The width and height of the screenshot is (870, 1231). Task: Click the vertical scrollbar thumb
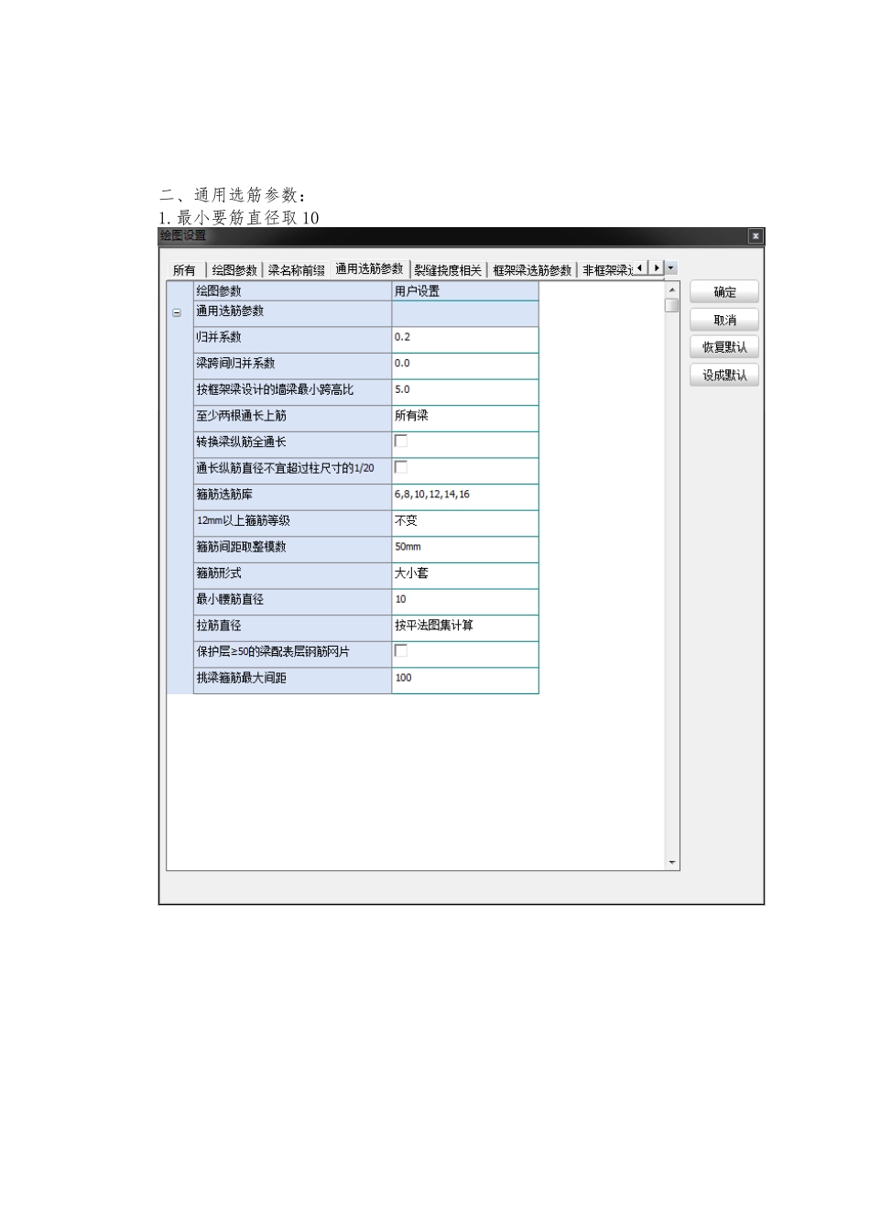(672, 305)
